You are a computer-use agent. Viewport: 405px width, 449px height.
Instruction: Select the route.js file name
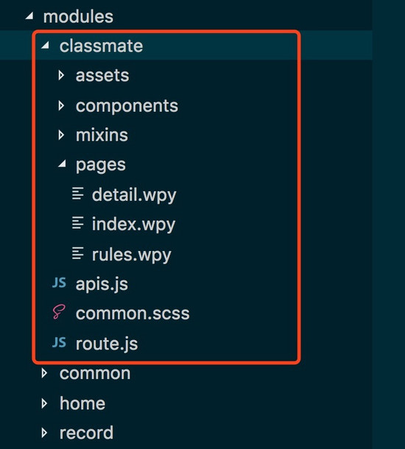click(x=107, y=344)
